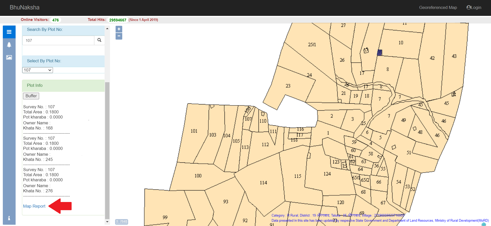Open the Select By Plot No dropdown

pos(38,70)
